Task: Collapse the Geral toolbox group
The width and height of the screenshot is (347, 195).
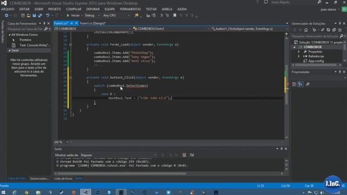Action: 10,50
